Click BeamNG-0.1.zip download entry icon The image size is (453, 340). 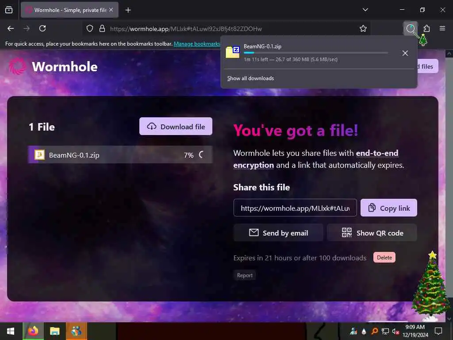(x=233, y=52)
